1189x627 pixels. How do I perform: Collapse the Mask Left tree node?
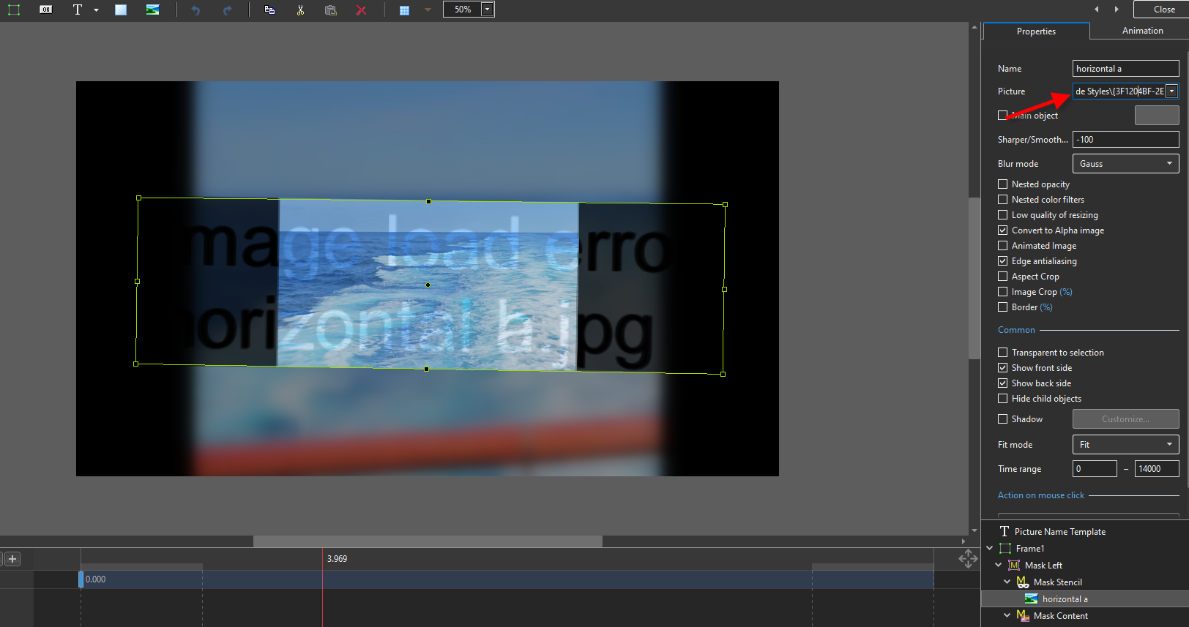coord(999,566)
